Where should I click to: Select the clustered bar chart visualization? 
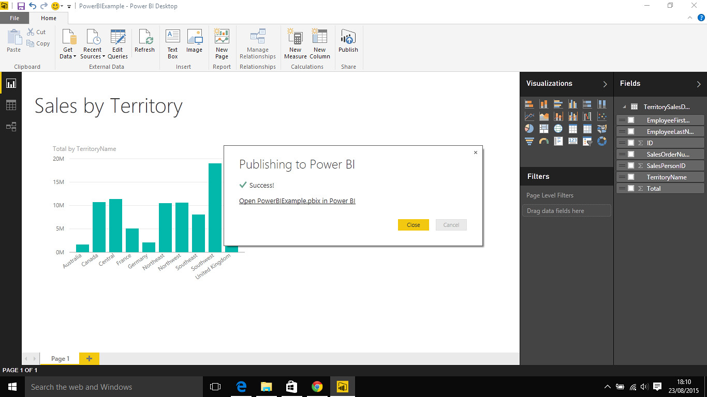558,104
